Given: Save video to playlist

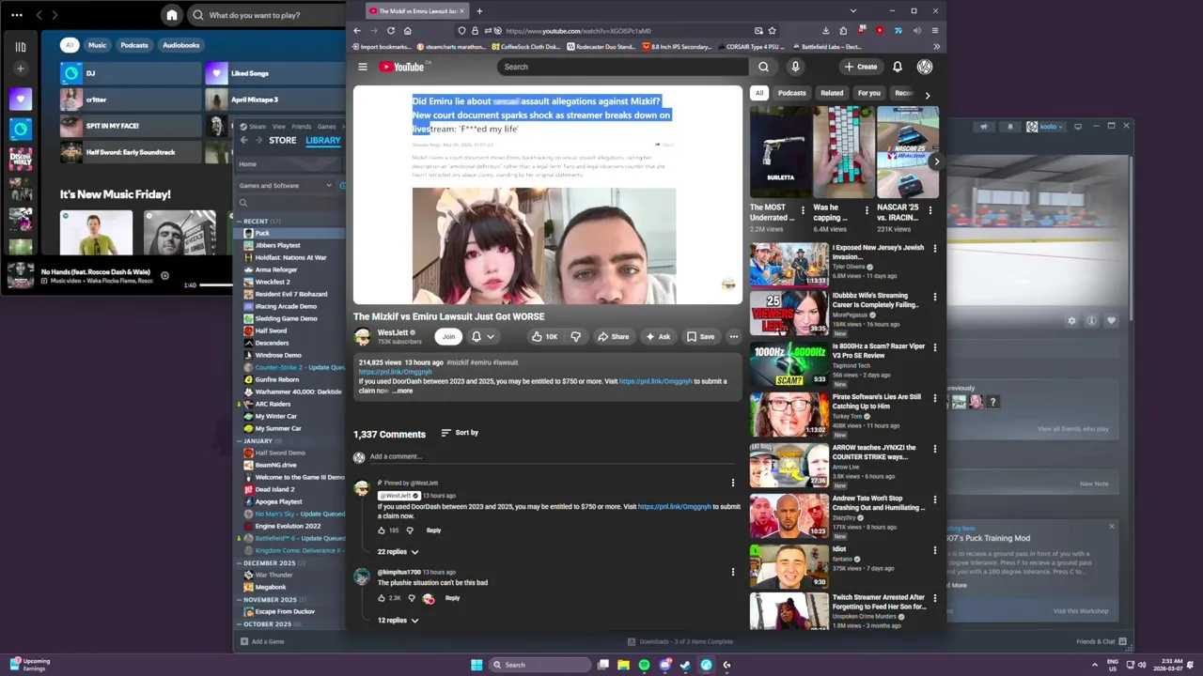Looking at the screenshot, I should [x=700, y=336].
